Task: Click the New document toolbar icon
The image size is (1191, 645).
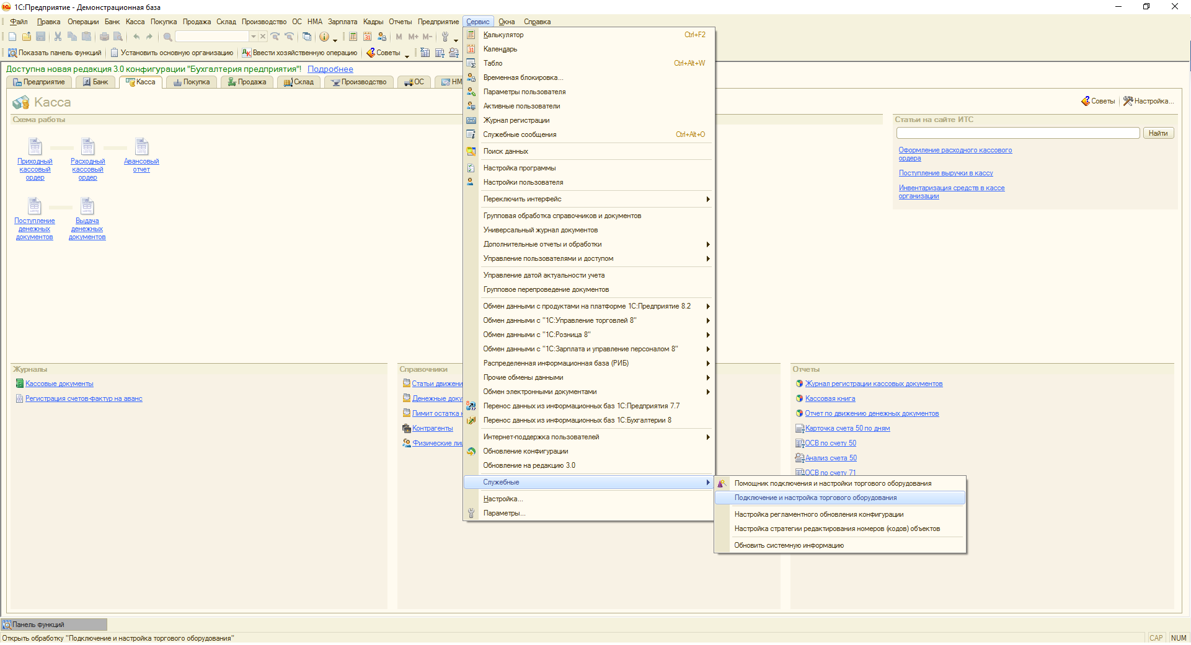Action: point(12,37)
